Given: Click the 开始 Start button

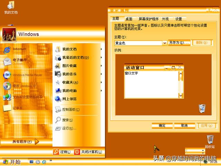Looking at the screenshot, I should coord(11,162).
